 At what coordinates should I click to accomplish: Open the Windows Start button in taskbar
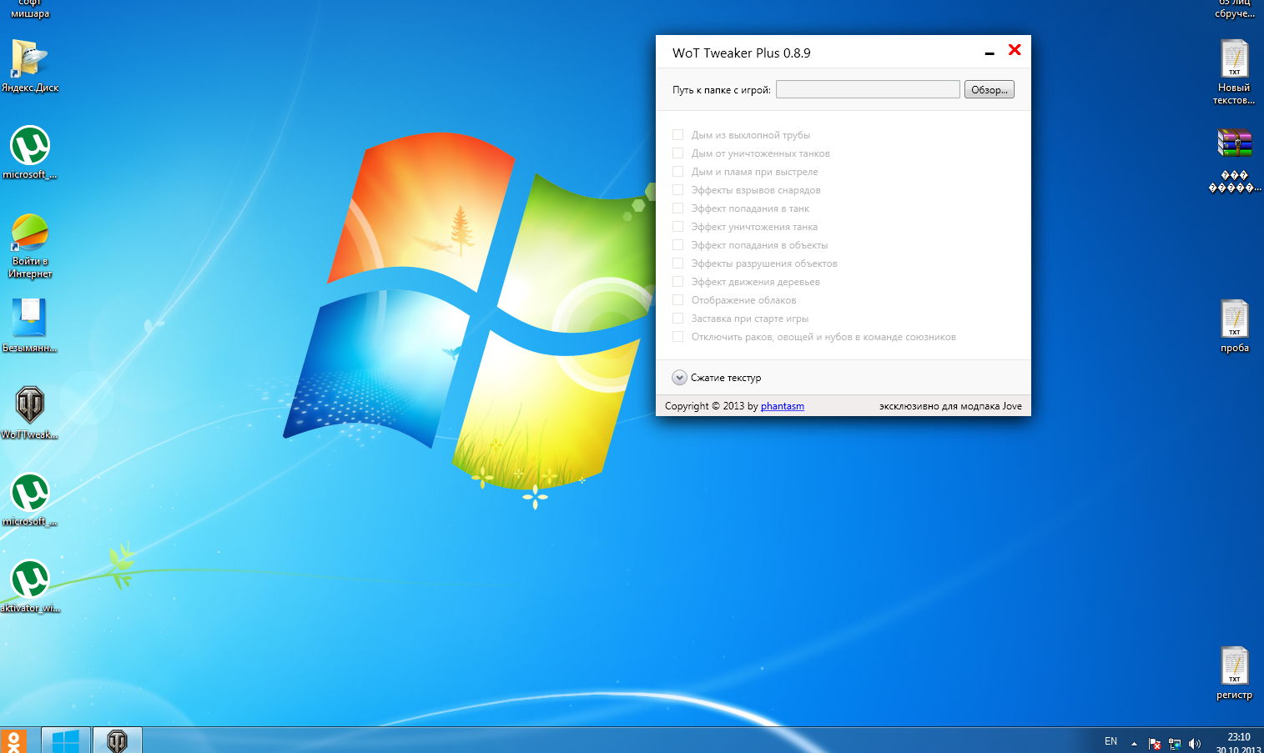65,740
